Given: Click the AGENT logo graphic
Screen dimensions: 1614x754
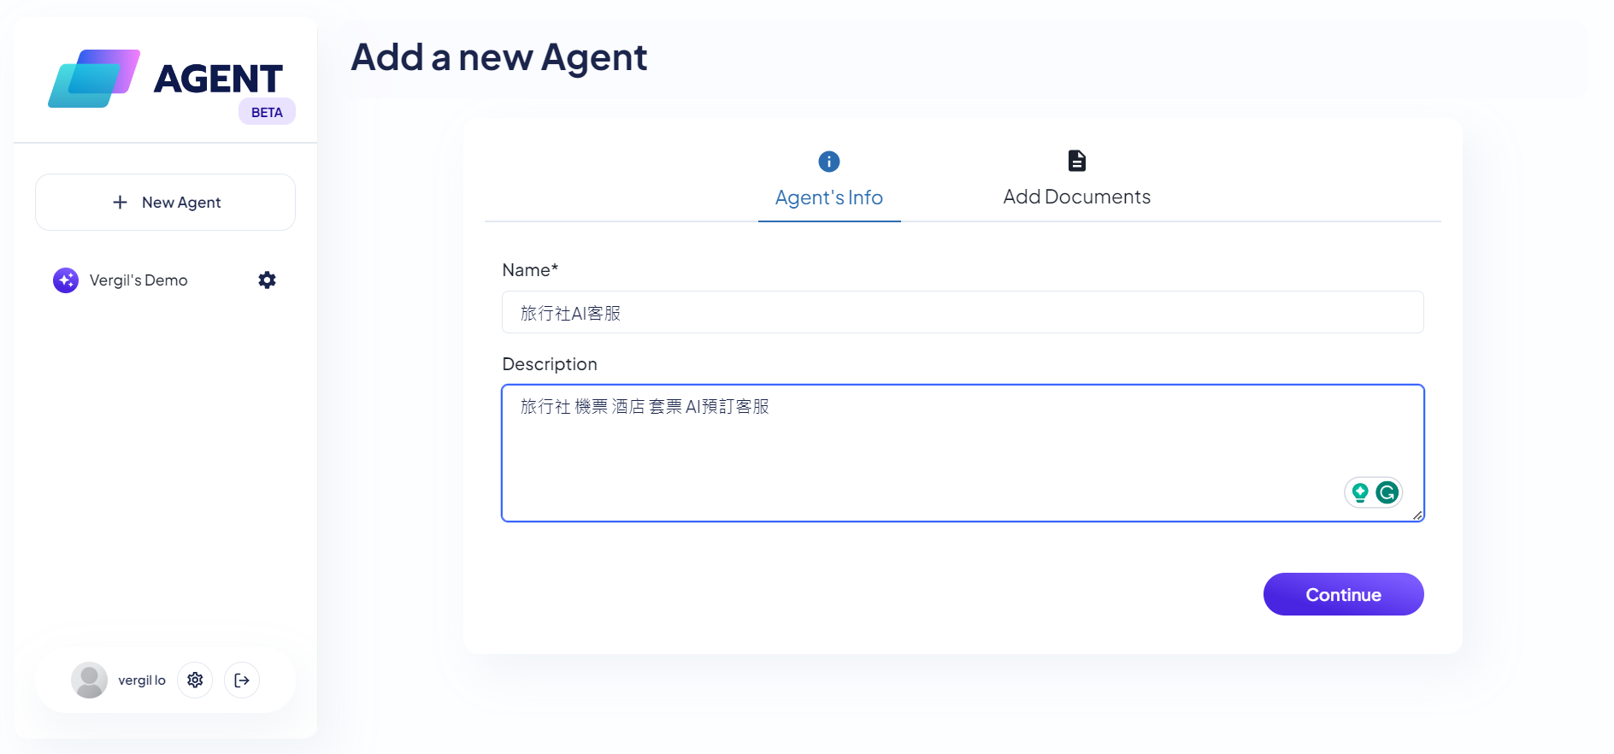Looking at the screenshot, I should 94,79.
